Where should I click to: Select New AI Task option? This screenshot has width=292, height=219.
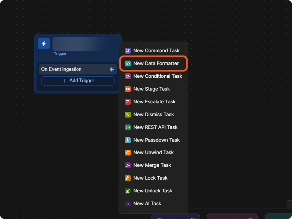click(153, 204)
